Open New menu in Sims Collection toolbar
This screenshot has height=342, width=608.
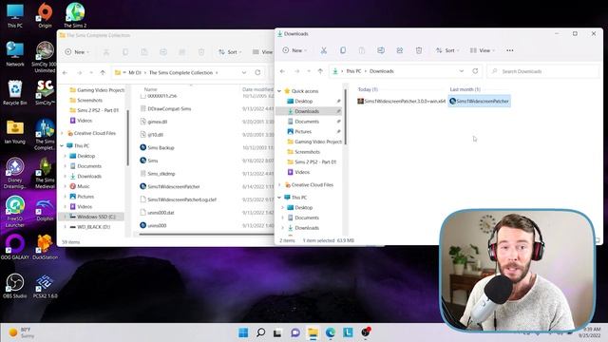tap(77, 52)
